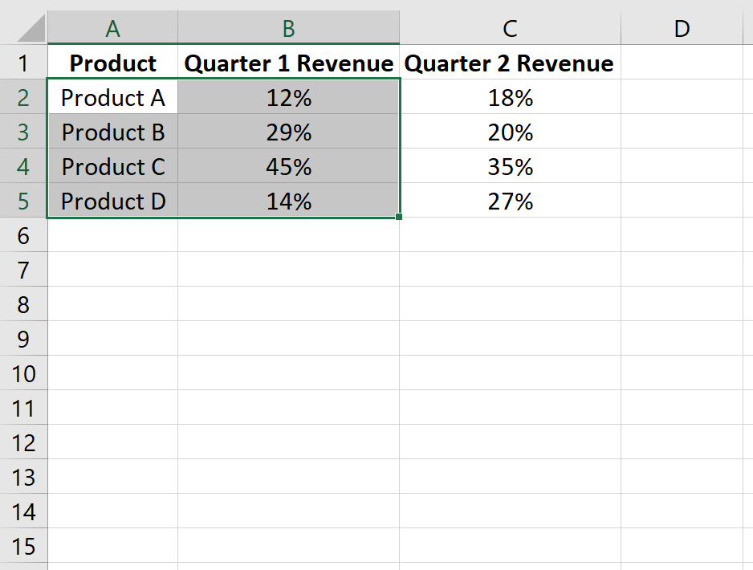The image size is (753, 570).
Task: Select column A header
Action: [113, 28]
